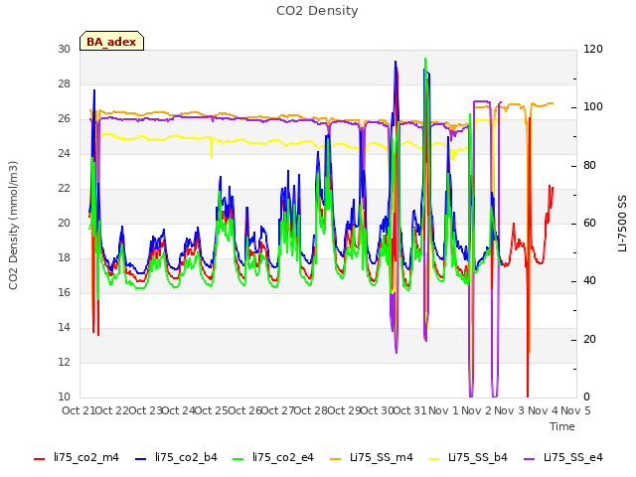Click the Nov 5 x-axis tick label
Screen dimensions: 636x477
tap(575, 410)
